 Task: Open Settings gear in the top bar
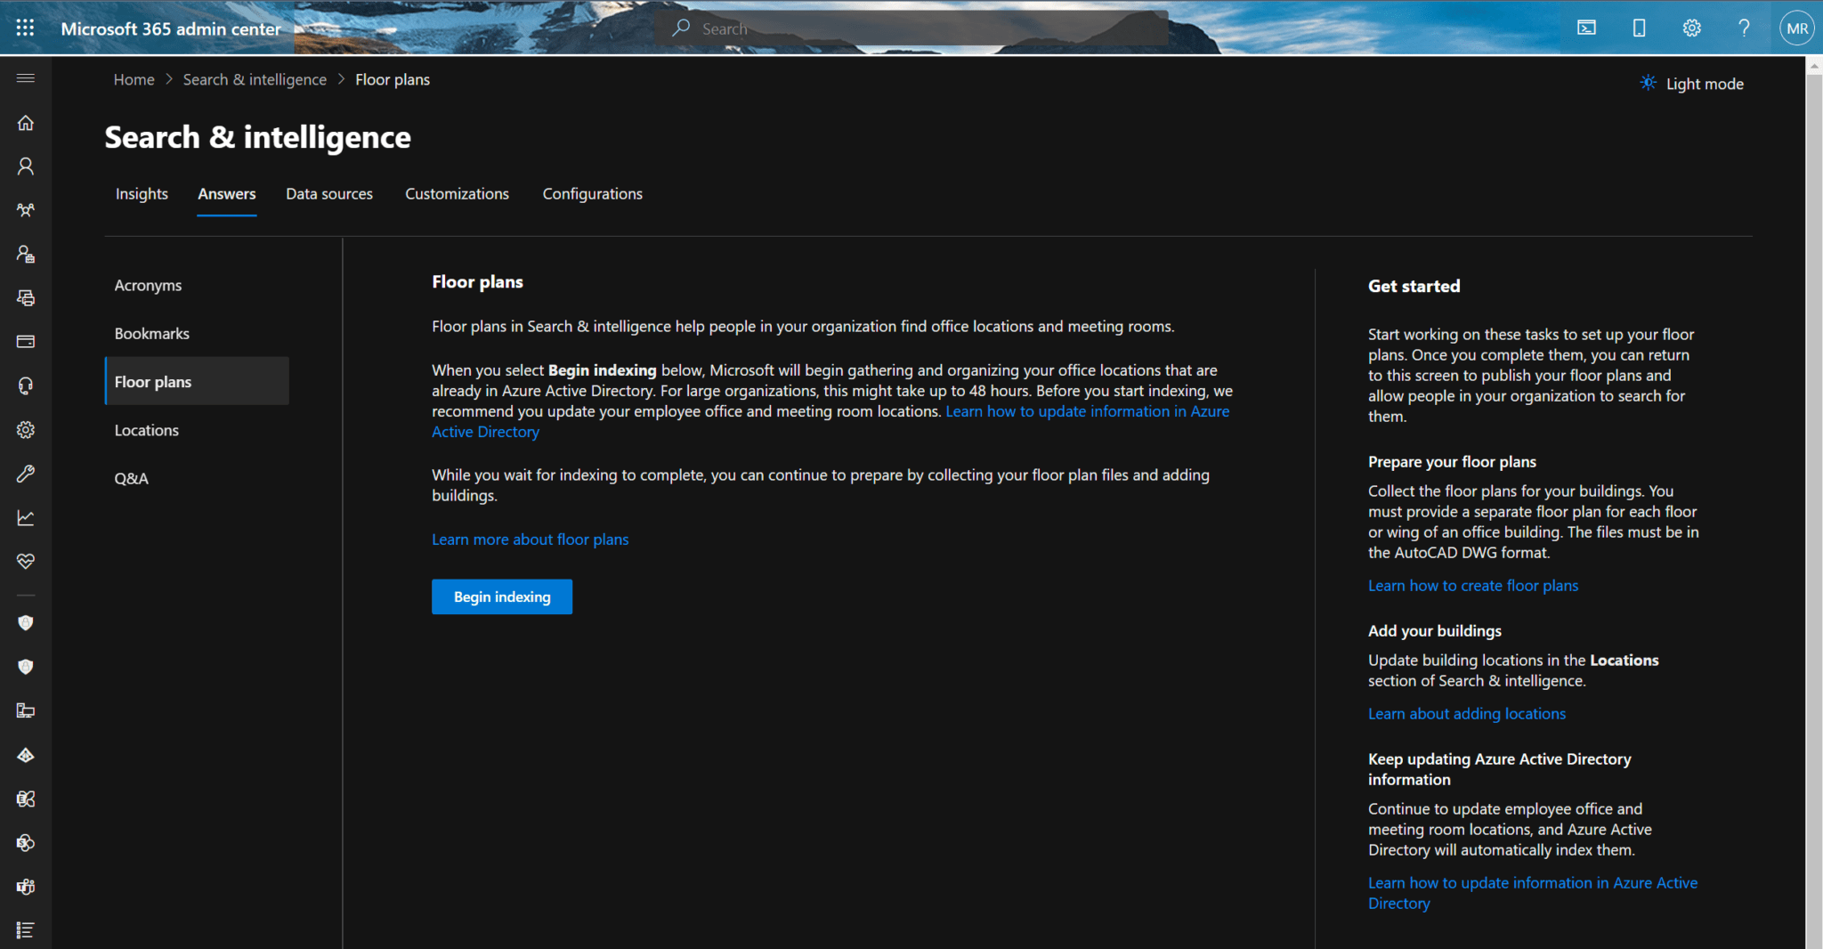coord(1690,28)
